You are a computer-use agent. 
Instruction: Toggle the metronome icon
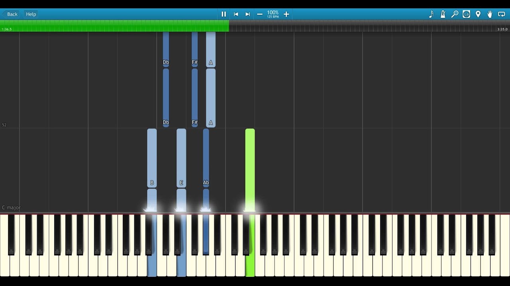click(443, 14)
